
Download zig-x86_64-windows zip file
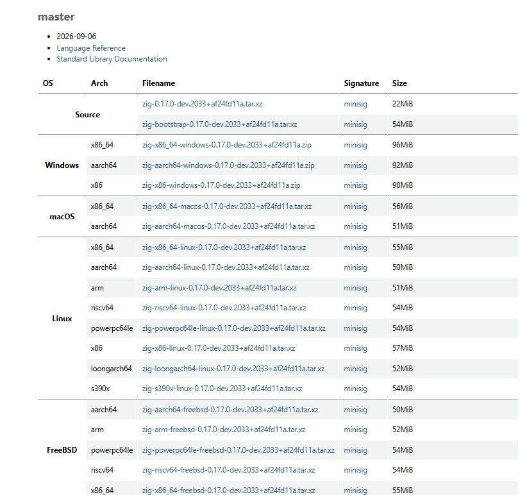click(x=227, y=145)
